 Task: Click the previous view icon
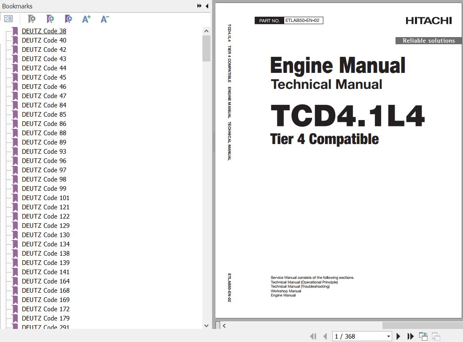click(423, 337)
